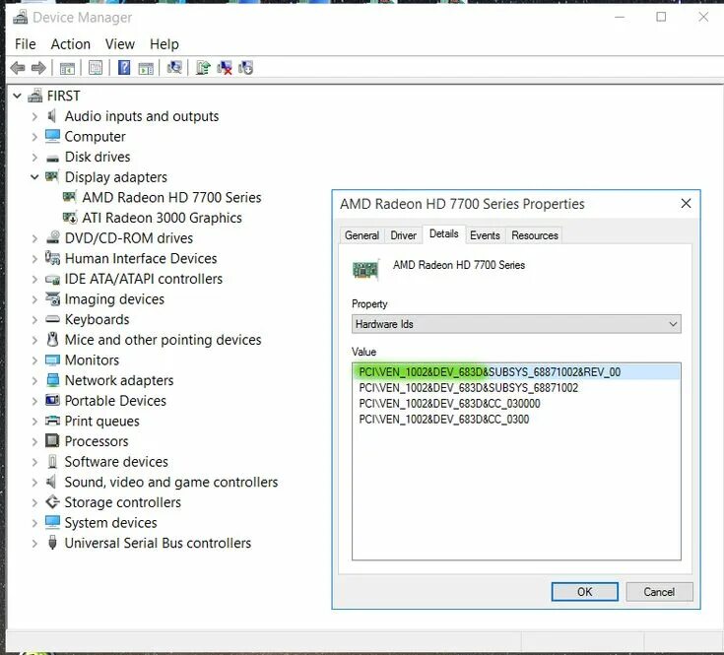The image size is (724, 655).
Task: Click the Processors chip icon
Action: (52, 440)
